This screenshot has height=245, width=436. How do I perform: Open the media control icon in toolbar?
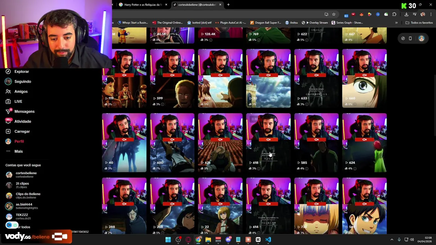pos(415,14)
